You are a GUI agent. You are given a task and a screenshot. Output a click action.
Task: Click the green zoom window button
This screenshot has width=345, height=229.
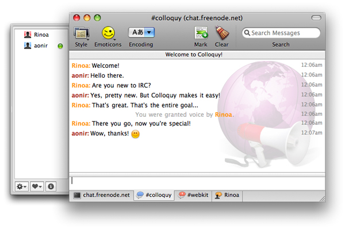click(97, 18)
